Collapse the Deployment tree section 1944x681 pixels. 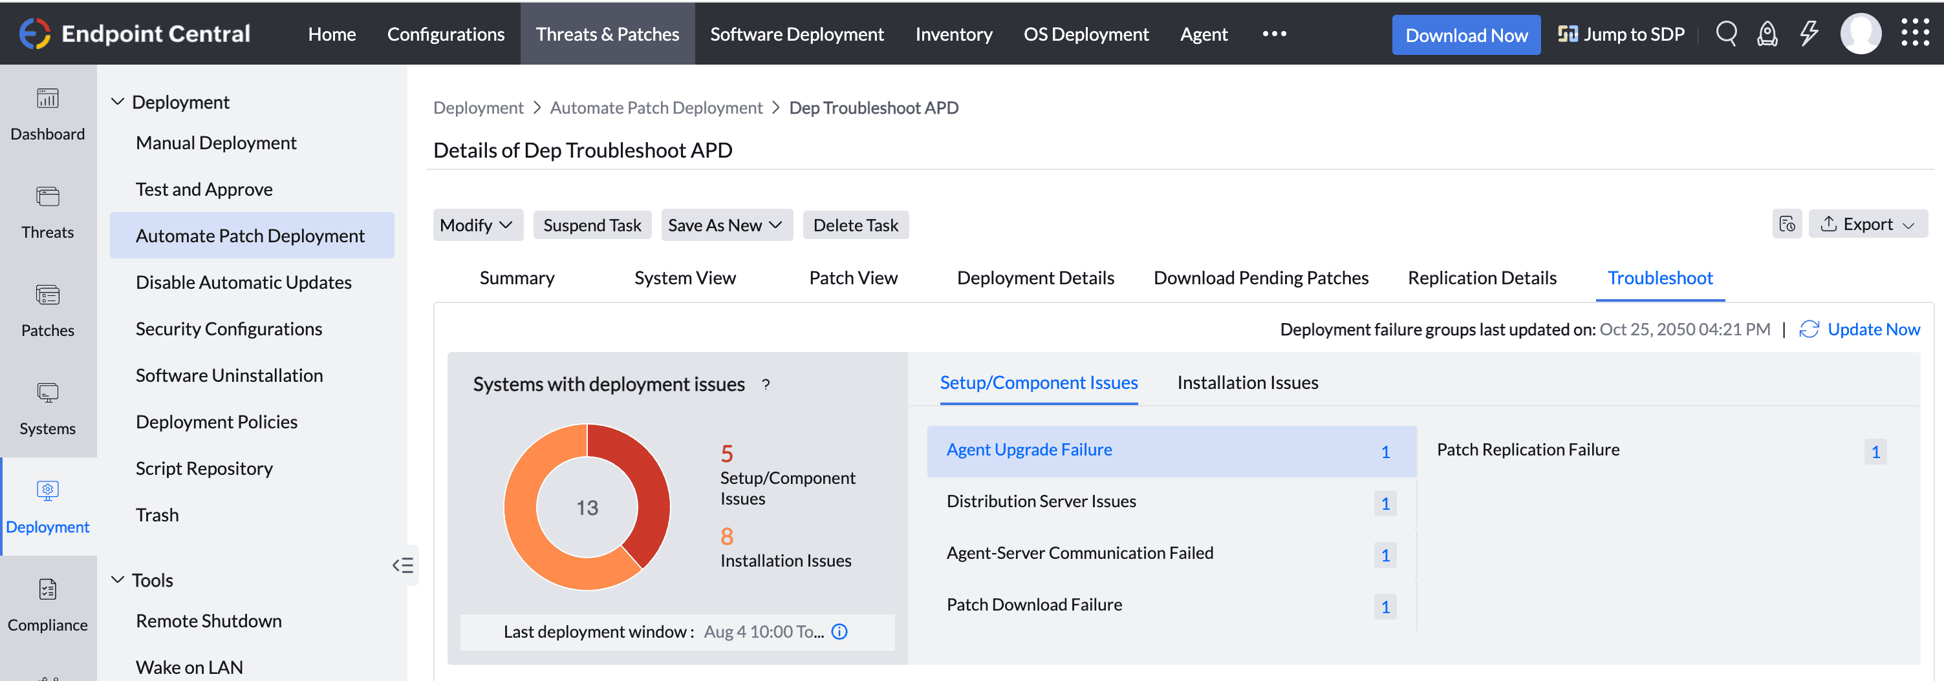click(x=118, y=102)
